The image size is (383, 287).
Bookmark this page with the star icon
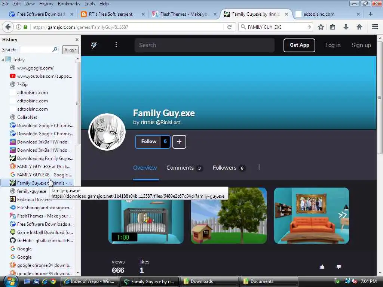coord(321,27)
